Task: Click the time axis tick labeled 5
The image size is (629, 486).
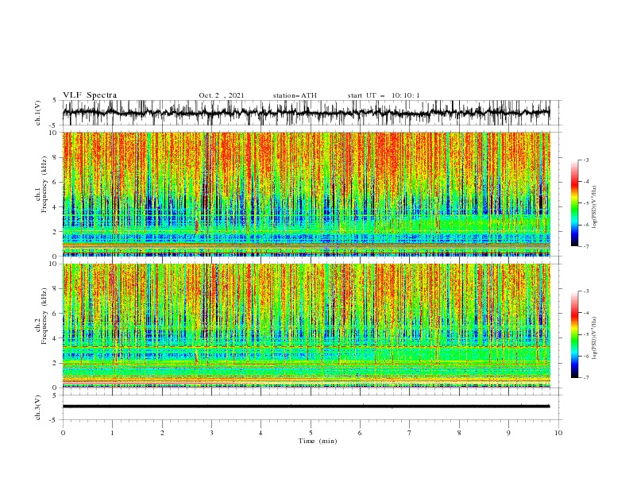Action: [x=311, y=433]
